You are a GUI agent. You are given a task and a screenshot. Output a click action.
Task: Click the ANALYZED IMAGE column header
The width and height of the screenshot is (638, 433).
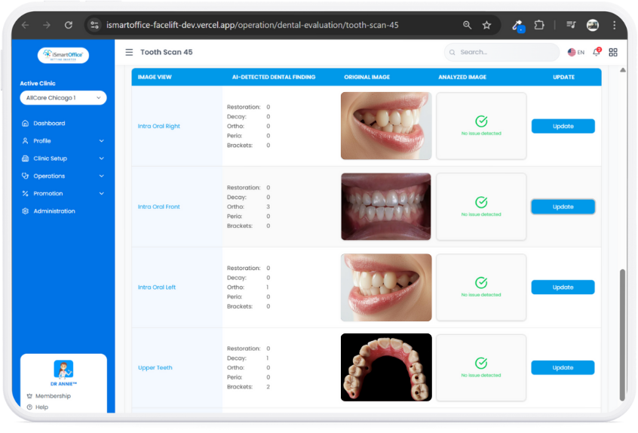462,77
